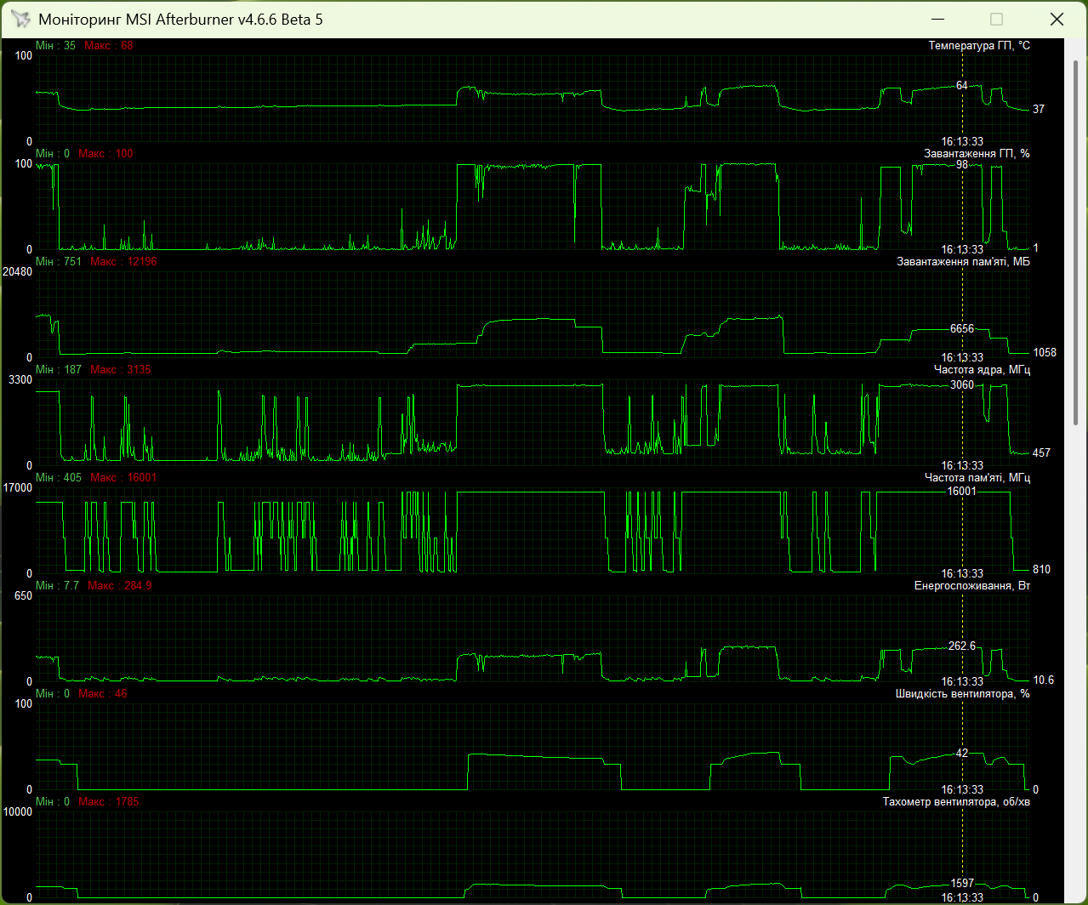Click the memory clock marker value 16001
Image resolution: width=1088 pixels, height=905 pixels.
click(x=962, y=491)
